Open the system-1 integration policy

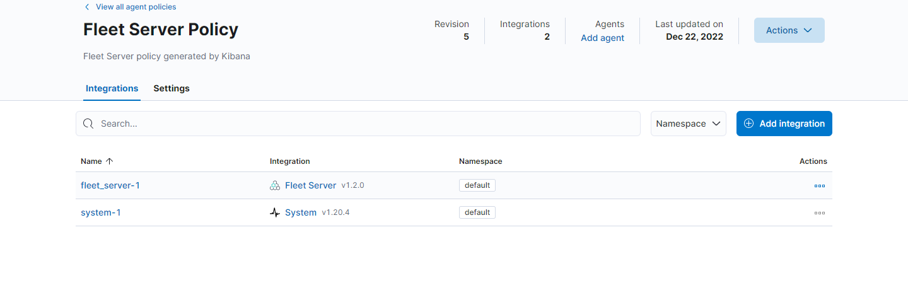tap(101, 212)
